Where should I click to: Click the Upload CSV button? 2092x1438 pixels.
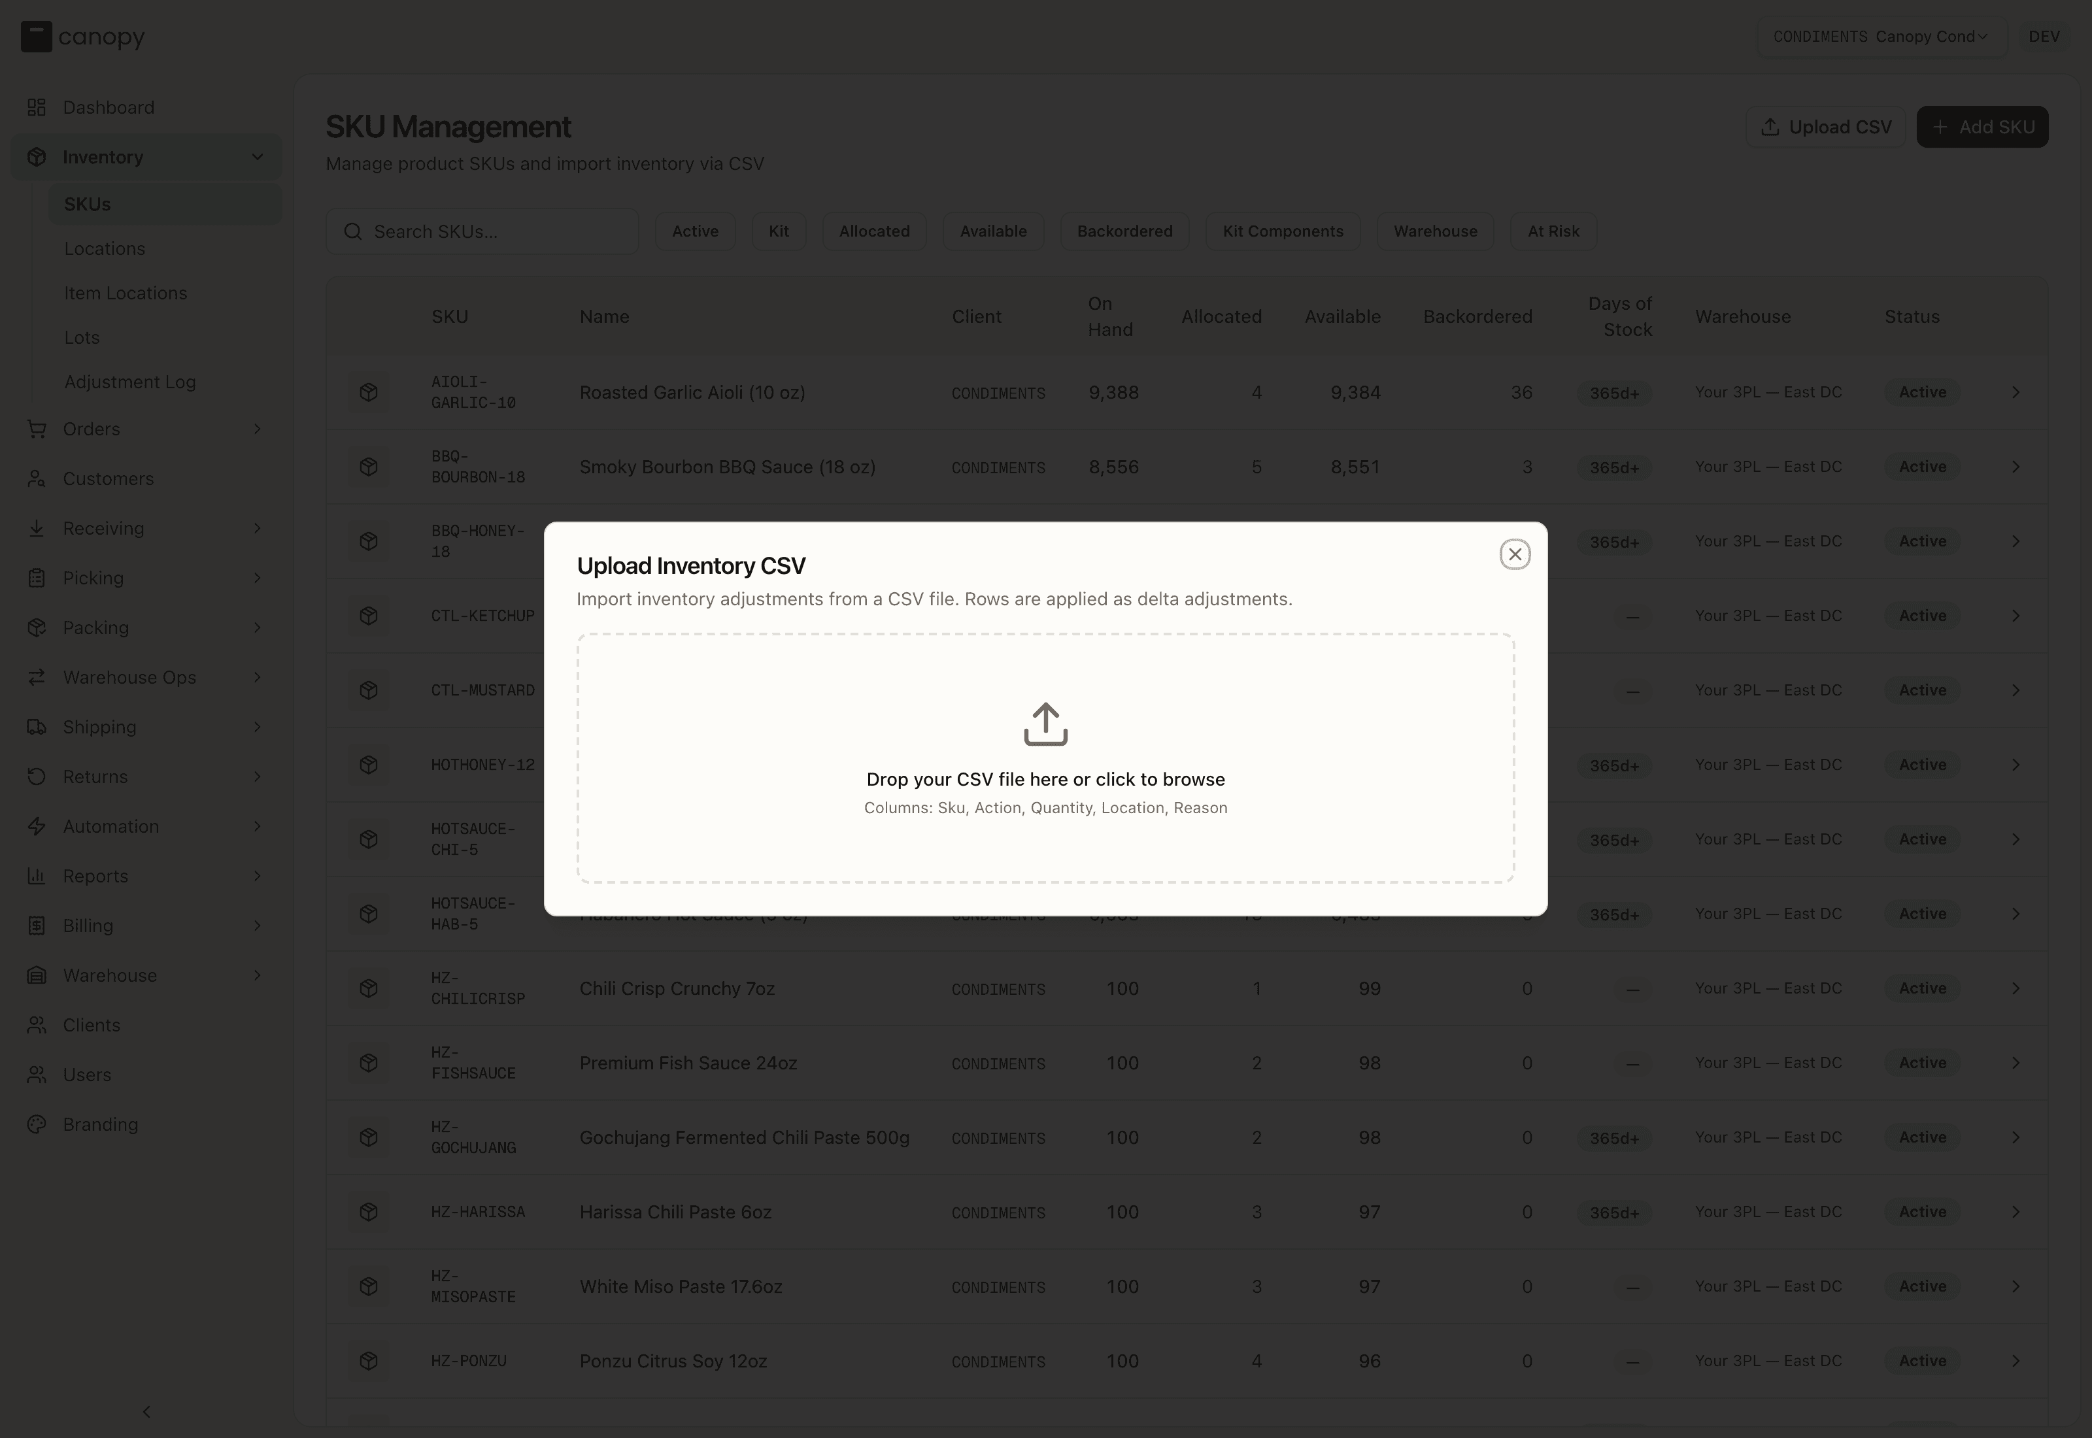tap(1825, 127)
